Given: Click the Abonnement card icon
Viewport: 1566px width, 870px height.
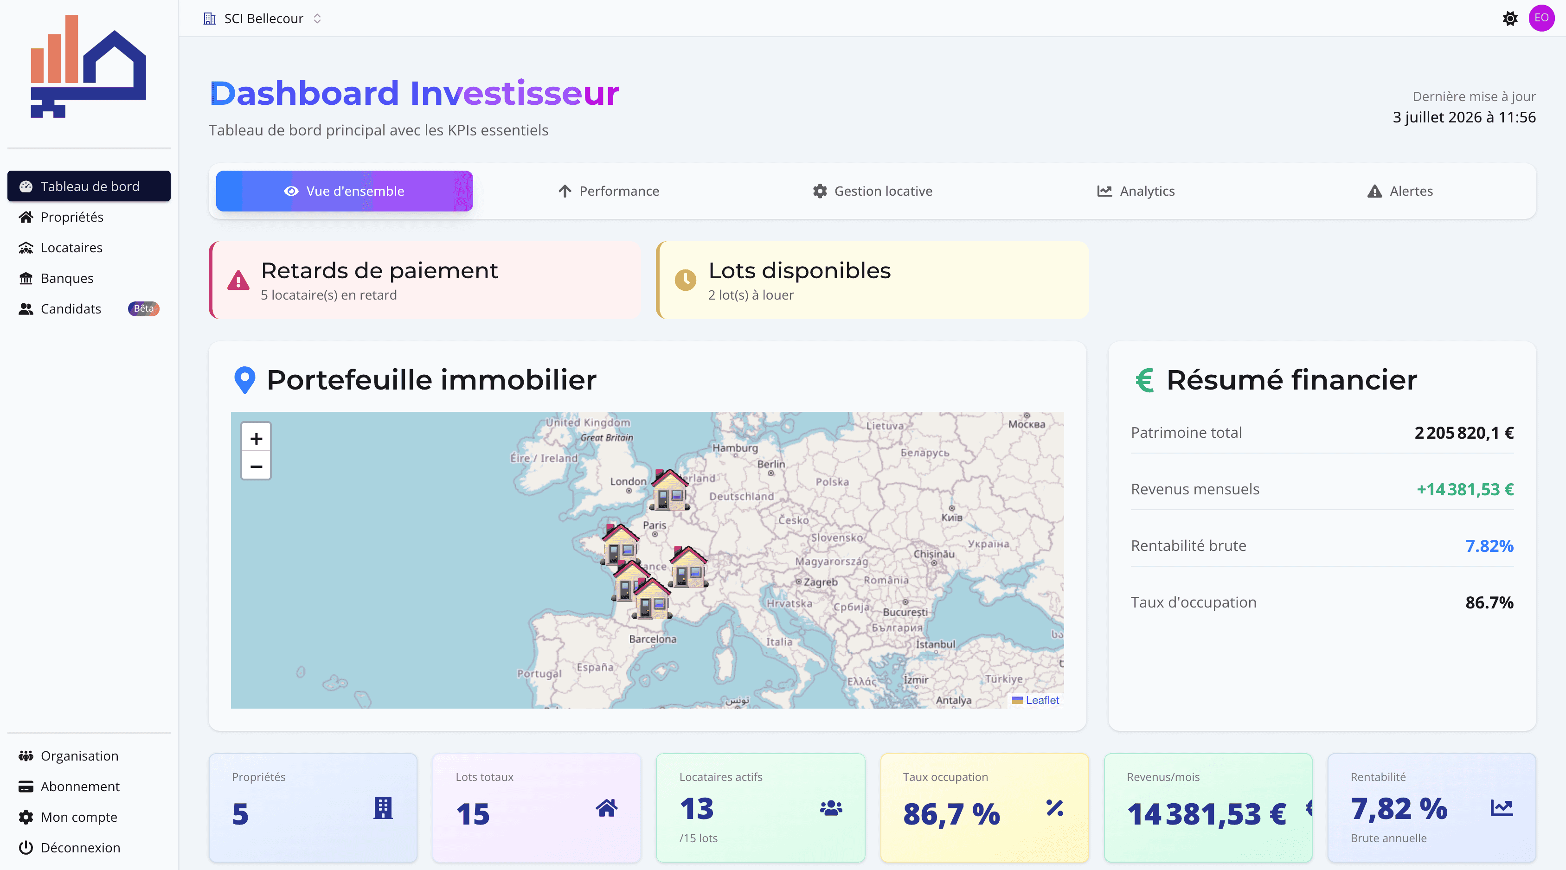Looking at the screenshot, I should (26, 787).
